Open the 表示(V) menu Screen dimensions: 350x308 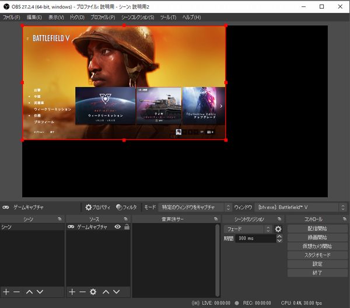pos(56,17)
